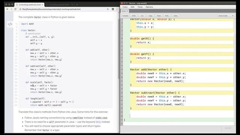Click the "# constructor" comment line
The height and width of the screenshot is (135, 240).
pyautogui.click(x=33, y=33)
